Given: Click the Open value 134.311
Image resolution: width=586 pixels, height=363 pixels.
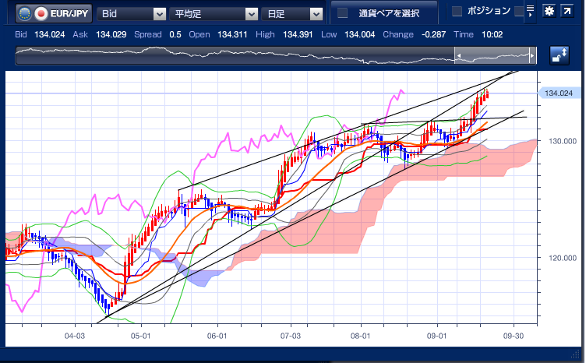Looking at the screenshot, I should 232,35.
